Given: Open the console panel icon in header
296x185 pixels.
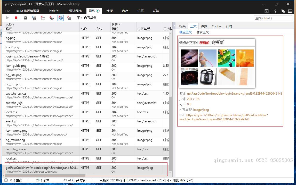Looking at the screenshot, I should (267, 11).
